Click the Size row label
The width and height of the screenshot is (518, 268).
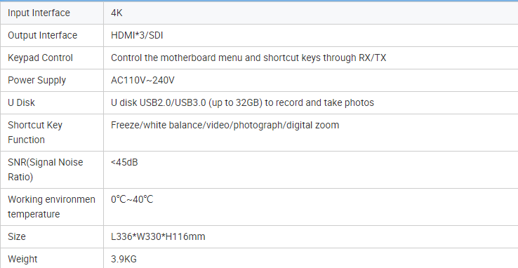click(17, 236)
